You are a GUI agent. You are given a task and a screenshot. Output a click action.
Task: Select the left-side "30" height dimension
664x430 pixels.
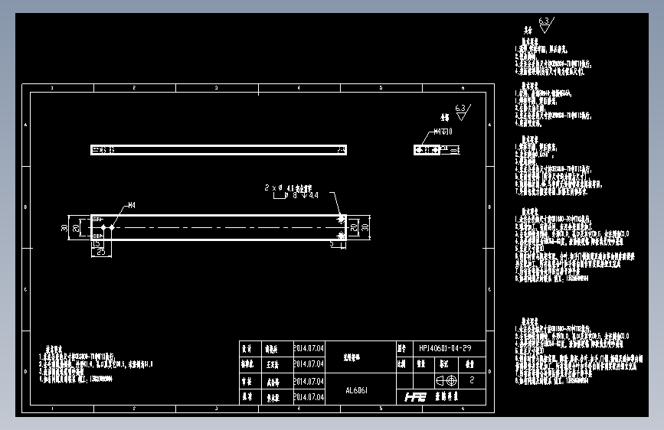pyautogui.click(x=64, y=228)
